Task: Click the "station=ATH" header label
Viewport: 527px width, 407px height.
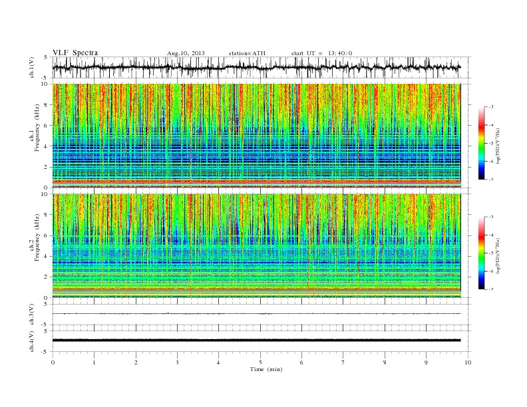Action: 247,53
